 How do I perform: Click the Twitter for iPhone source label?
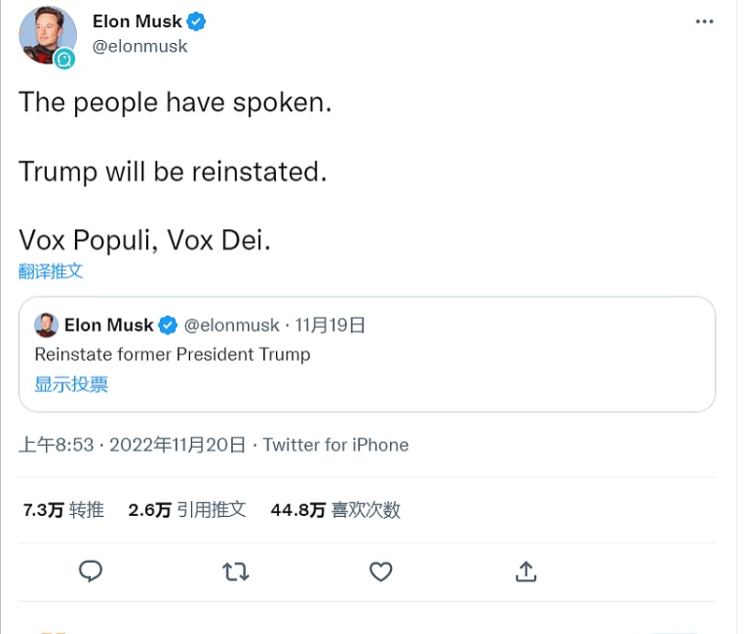[336, 445]
